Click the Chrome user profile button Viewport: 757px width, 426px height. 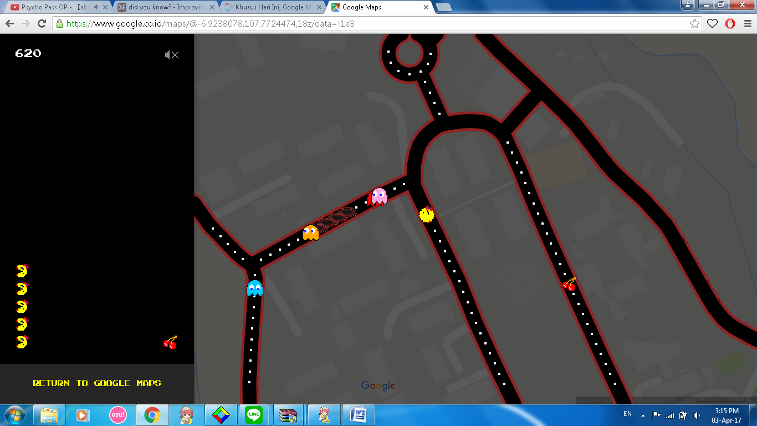(x=687, y=4)
